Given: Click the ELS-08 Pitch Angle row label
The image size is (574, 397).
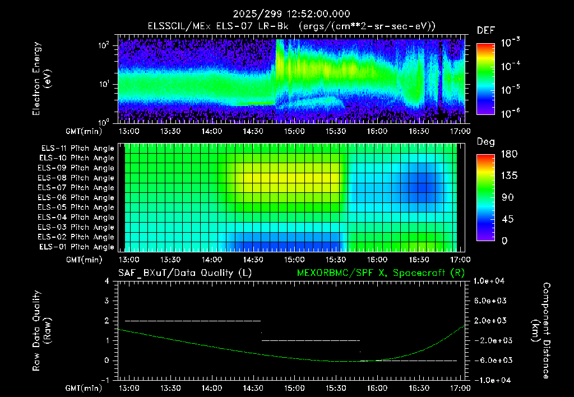Looking at the screenshot, I should tap(76, 178).
